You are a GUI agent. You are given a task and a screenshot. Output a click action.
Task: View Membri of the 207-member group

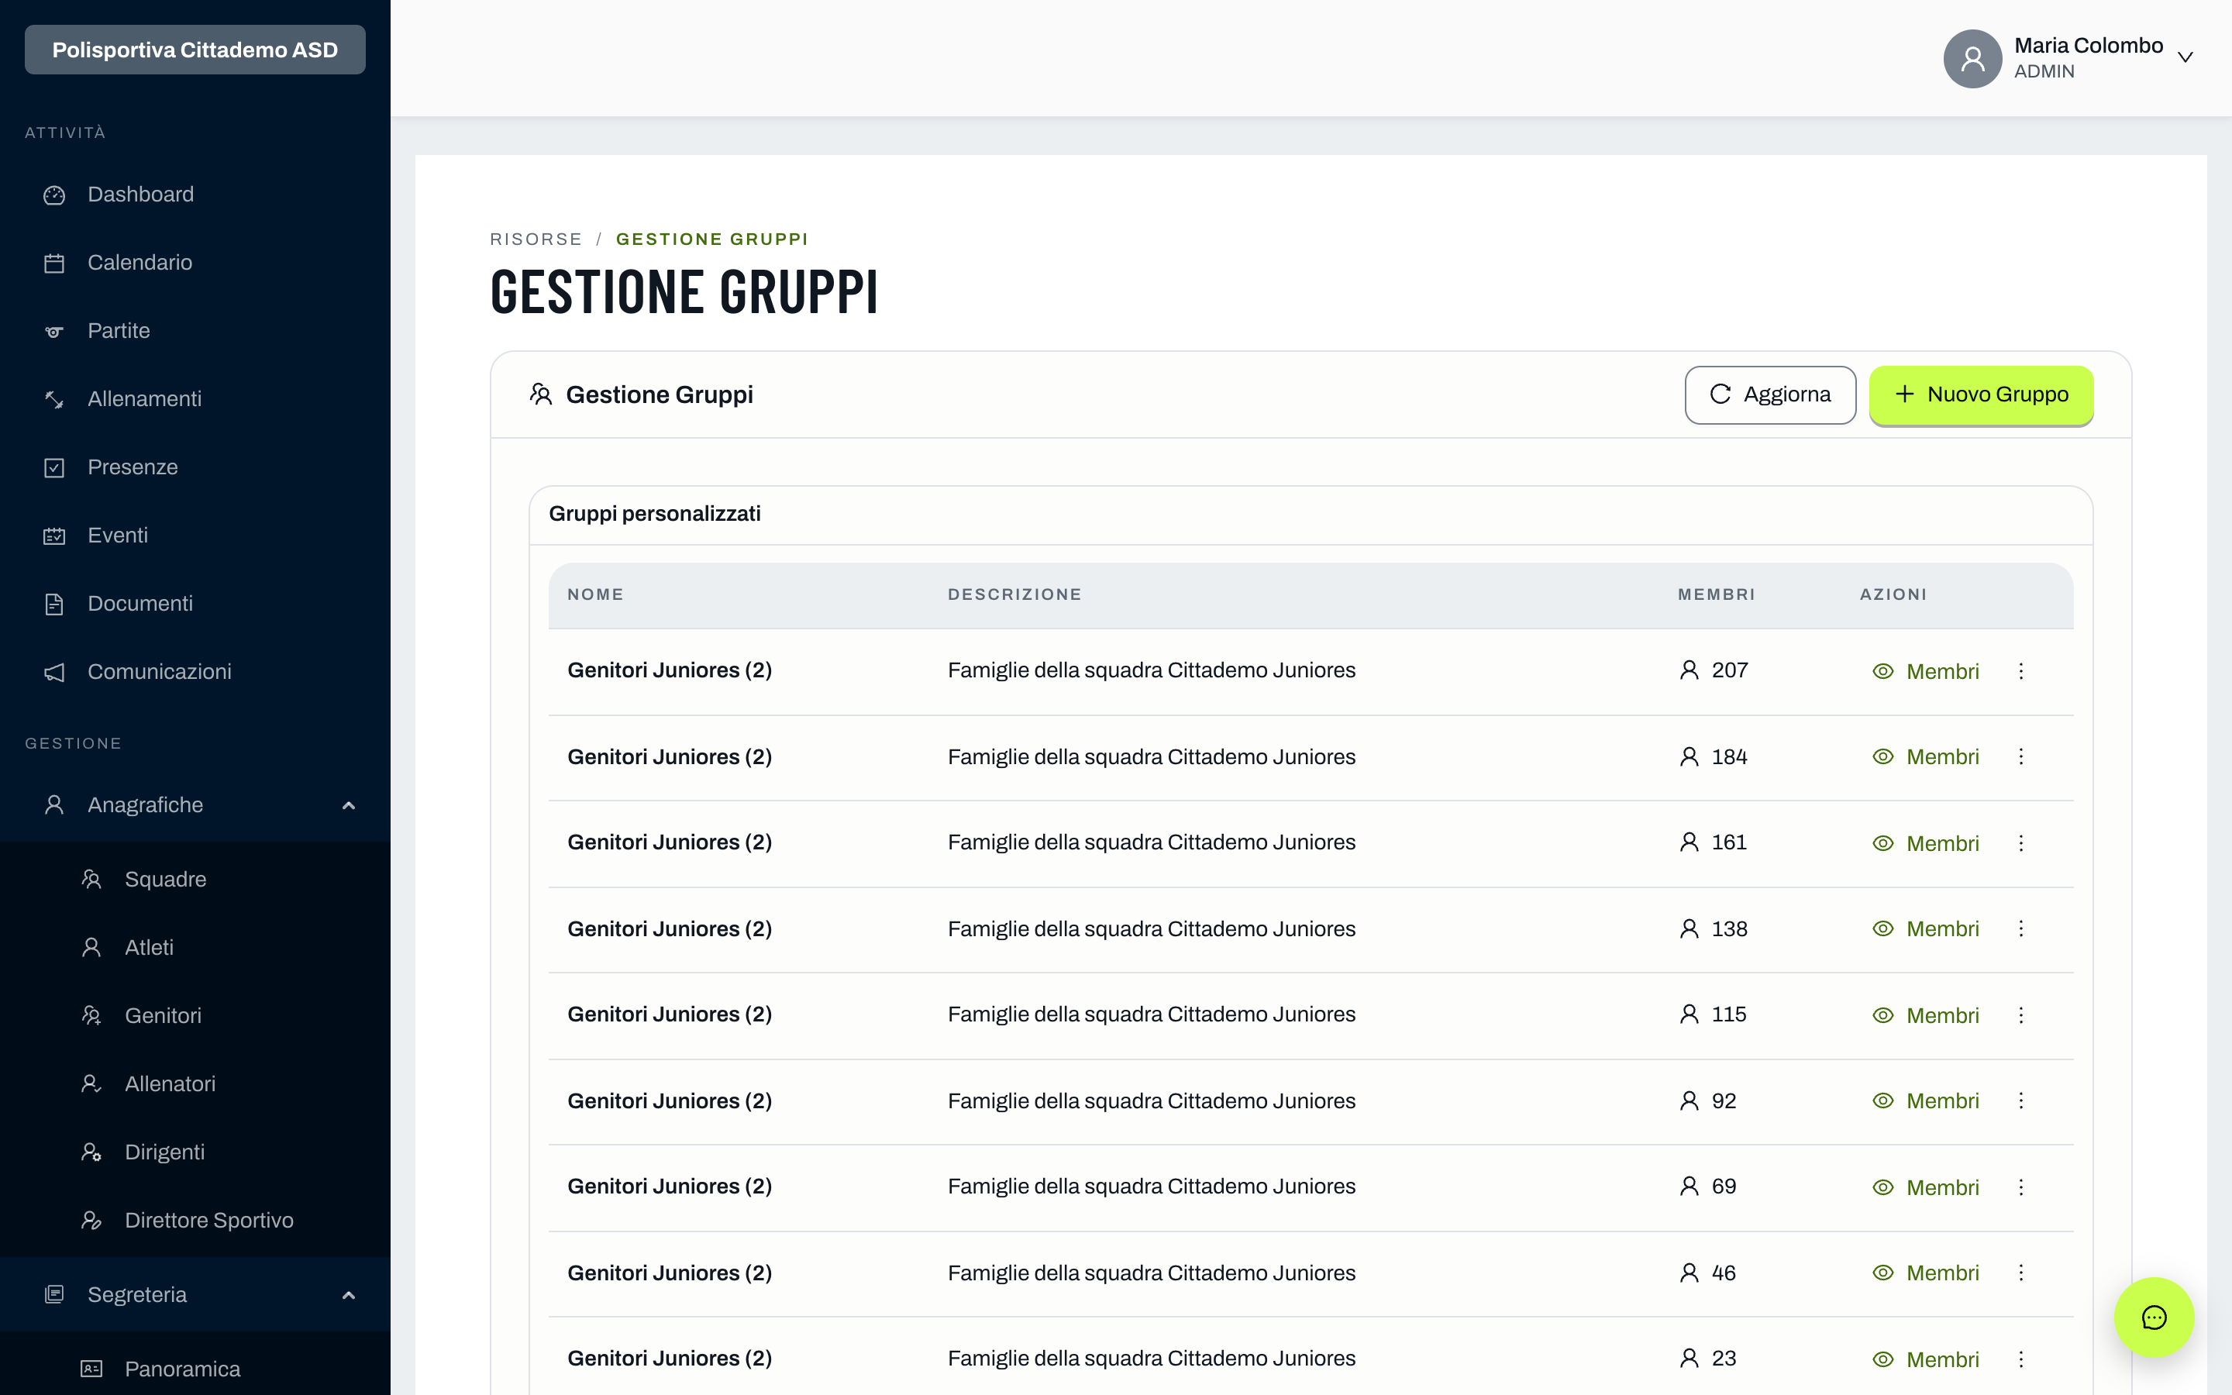pos(1926,672)
